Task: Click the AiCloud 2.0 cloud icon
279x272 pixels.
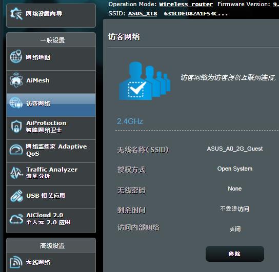Action: click(x=16, y=219)
